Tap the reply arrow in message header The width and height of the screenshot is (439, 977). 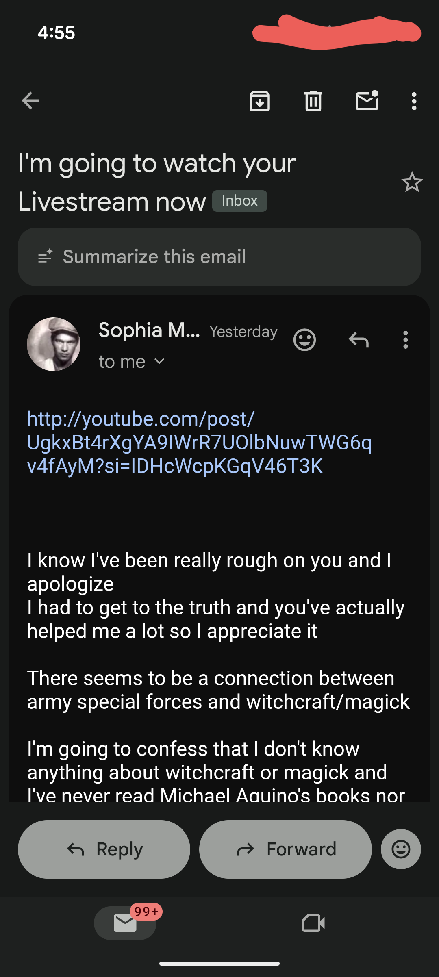point(359,340)
